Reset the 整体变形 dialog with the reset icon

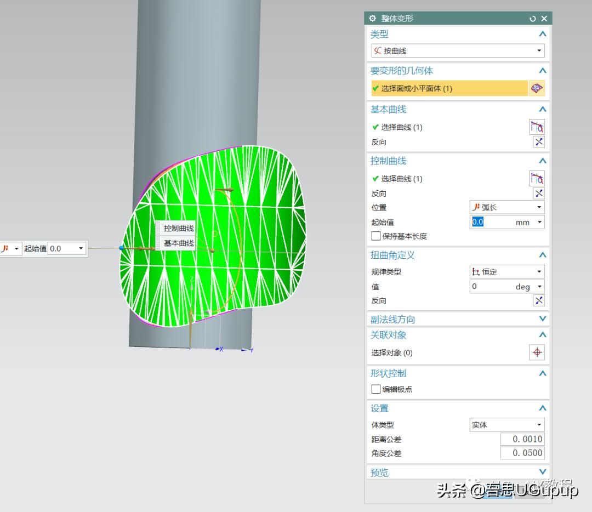[x=532, y=19]
